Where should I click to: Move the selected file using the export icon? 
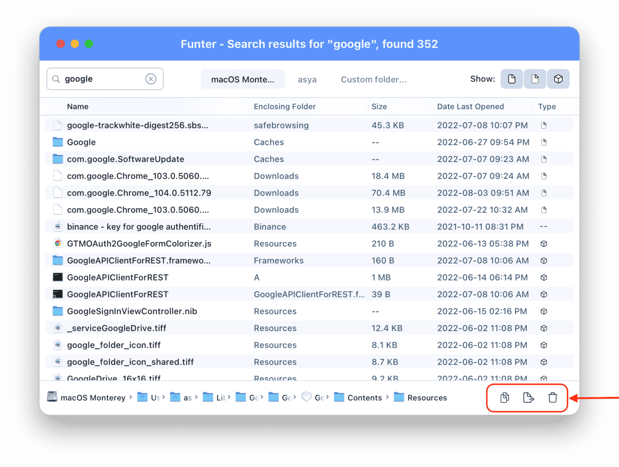click(528, 398)
